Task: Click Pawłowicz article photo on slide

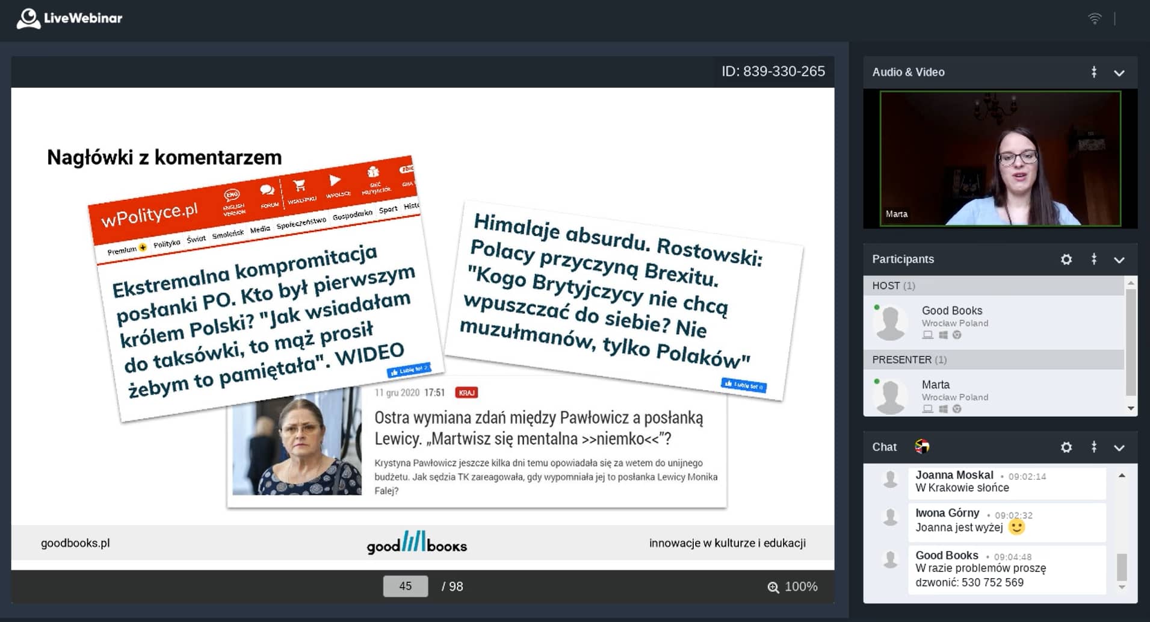Action: 297,443
